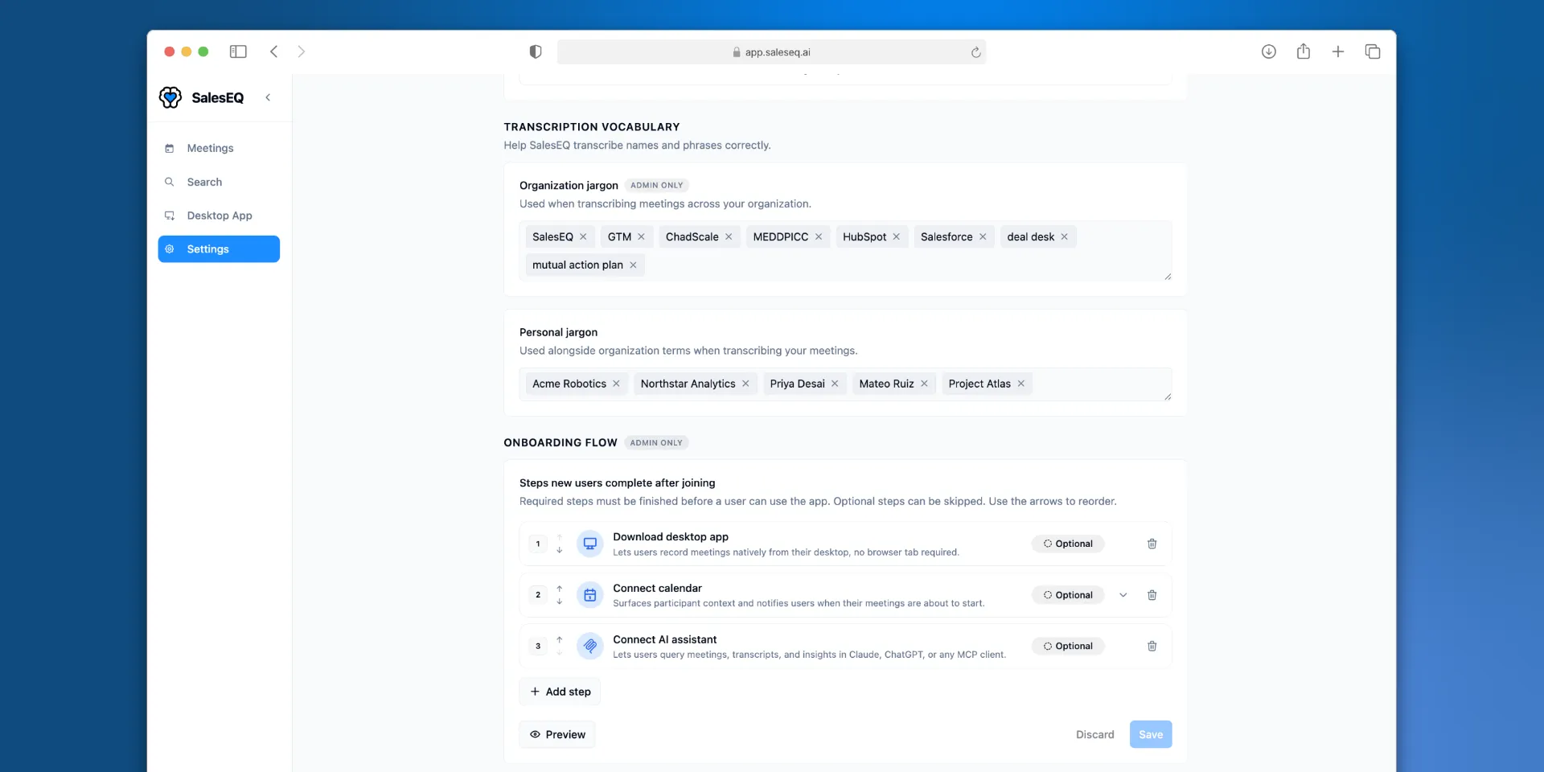Remove the Northstar Analytics tag
The height and width of the screenshot is (772, 1544).
point(745,384)
